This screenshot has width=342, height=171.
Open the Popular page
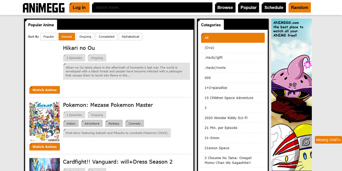[248, 8]
